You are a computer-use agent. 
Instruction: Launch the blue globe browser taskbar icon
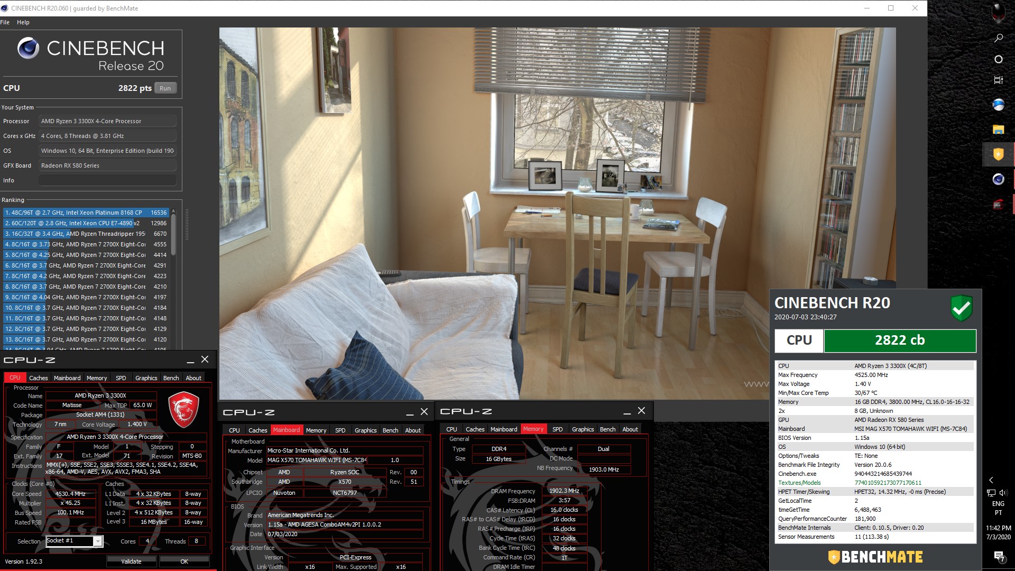[998, 105]
